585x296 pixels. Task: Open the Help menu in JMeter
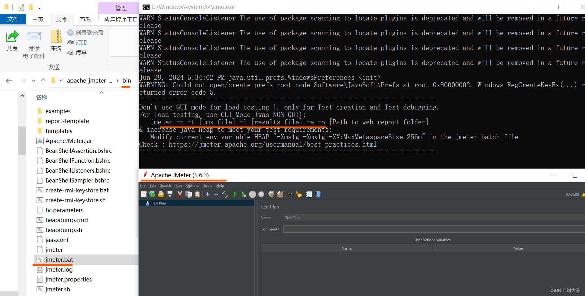pos(220,186)
